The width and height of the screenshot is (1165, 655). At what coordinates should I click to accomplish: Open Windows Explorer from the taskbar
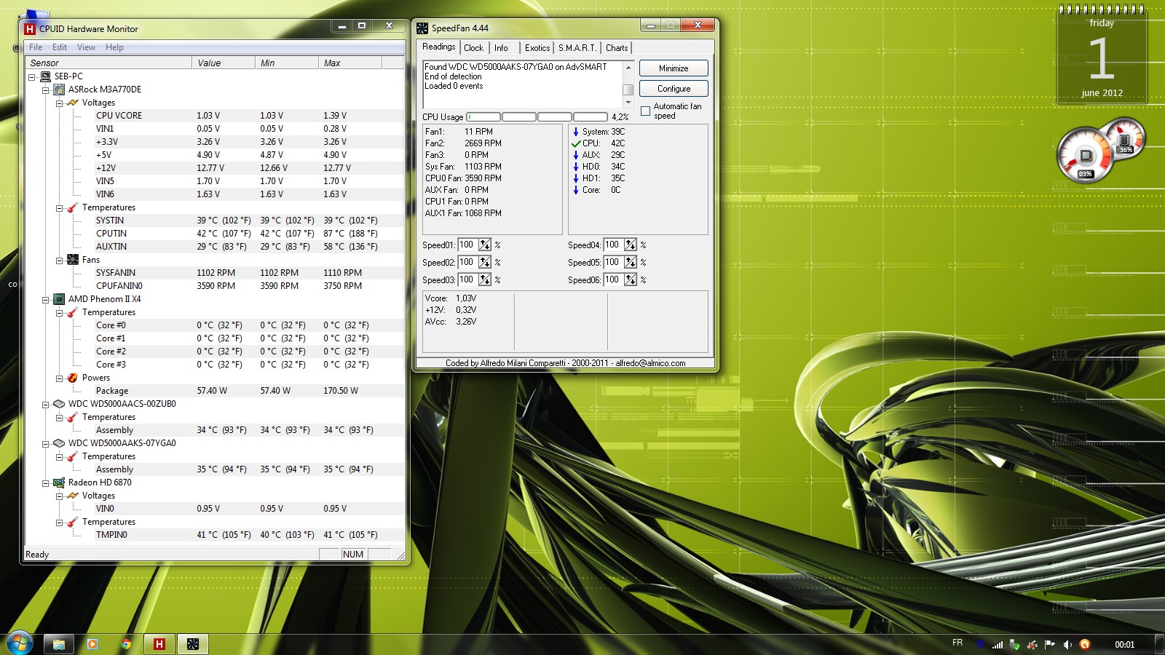58,644
